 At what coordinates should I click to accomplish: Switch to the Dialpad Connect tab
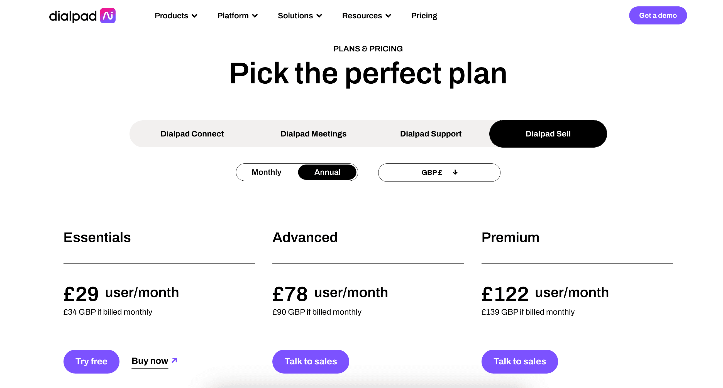[192, 134]
